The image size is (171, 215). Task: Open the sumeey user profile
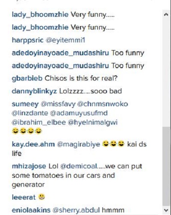(25, 104)
